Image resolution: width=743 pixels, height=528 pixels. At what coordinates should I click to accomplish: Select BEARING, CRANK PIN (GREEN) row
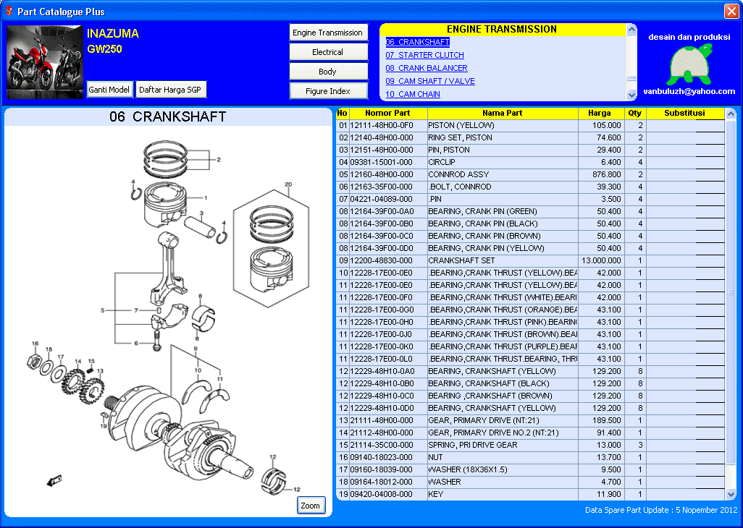click(x=530, y=211)
